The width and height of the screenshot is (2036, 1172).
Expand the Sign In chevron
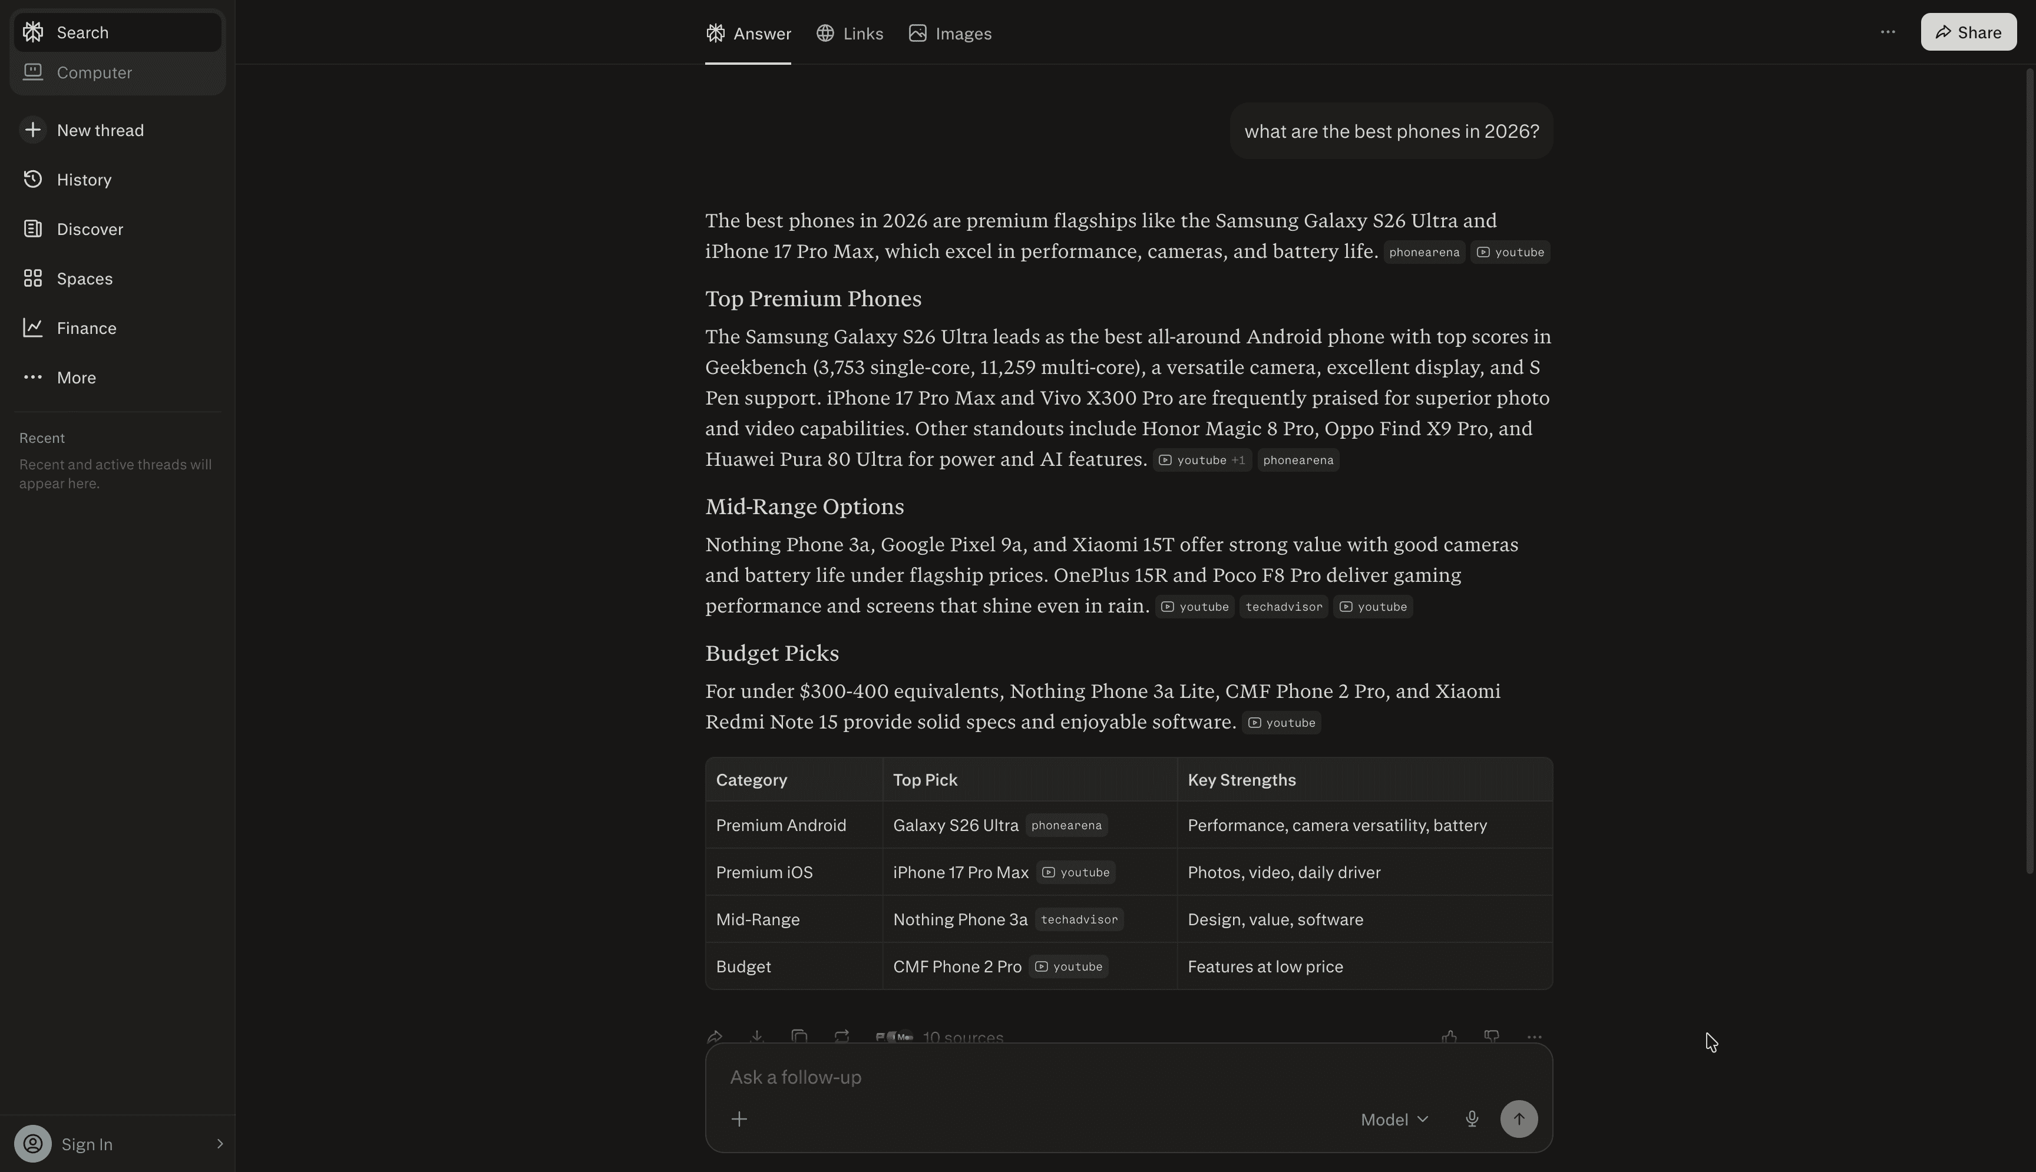[x=219, y=1144]
